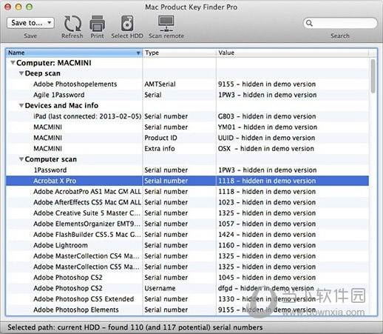
Task: Click the value starting with 1424
Action: (x=267, y=235)
